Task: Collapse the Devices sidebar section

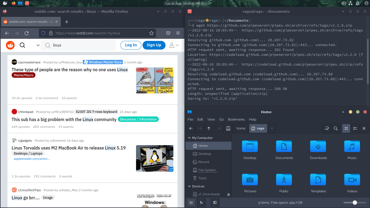Action: pyautogui.click(x=189, y=186)
